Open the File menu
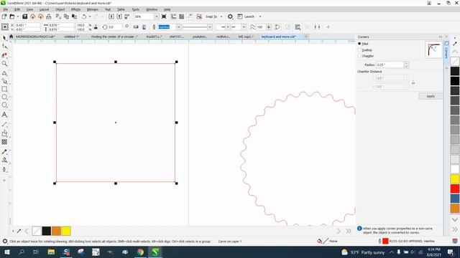The image size is (460, 258). coord(6,9)
